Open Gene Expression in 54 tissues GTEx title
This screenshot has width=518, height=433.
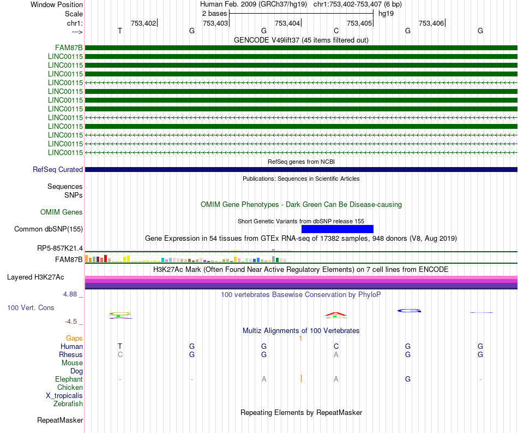(301, 239)
